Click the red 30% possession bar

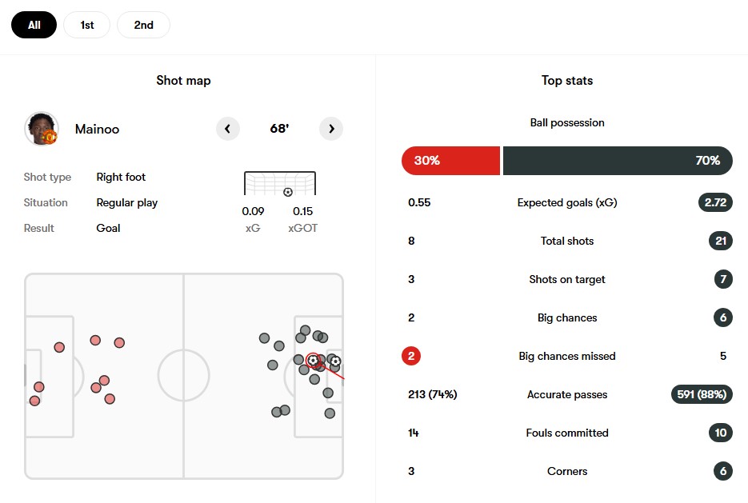(451, 161)
